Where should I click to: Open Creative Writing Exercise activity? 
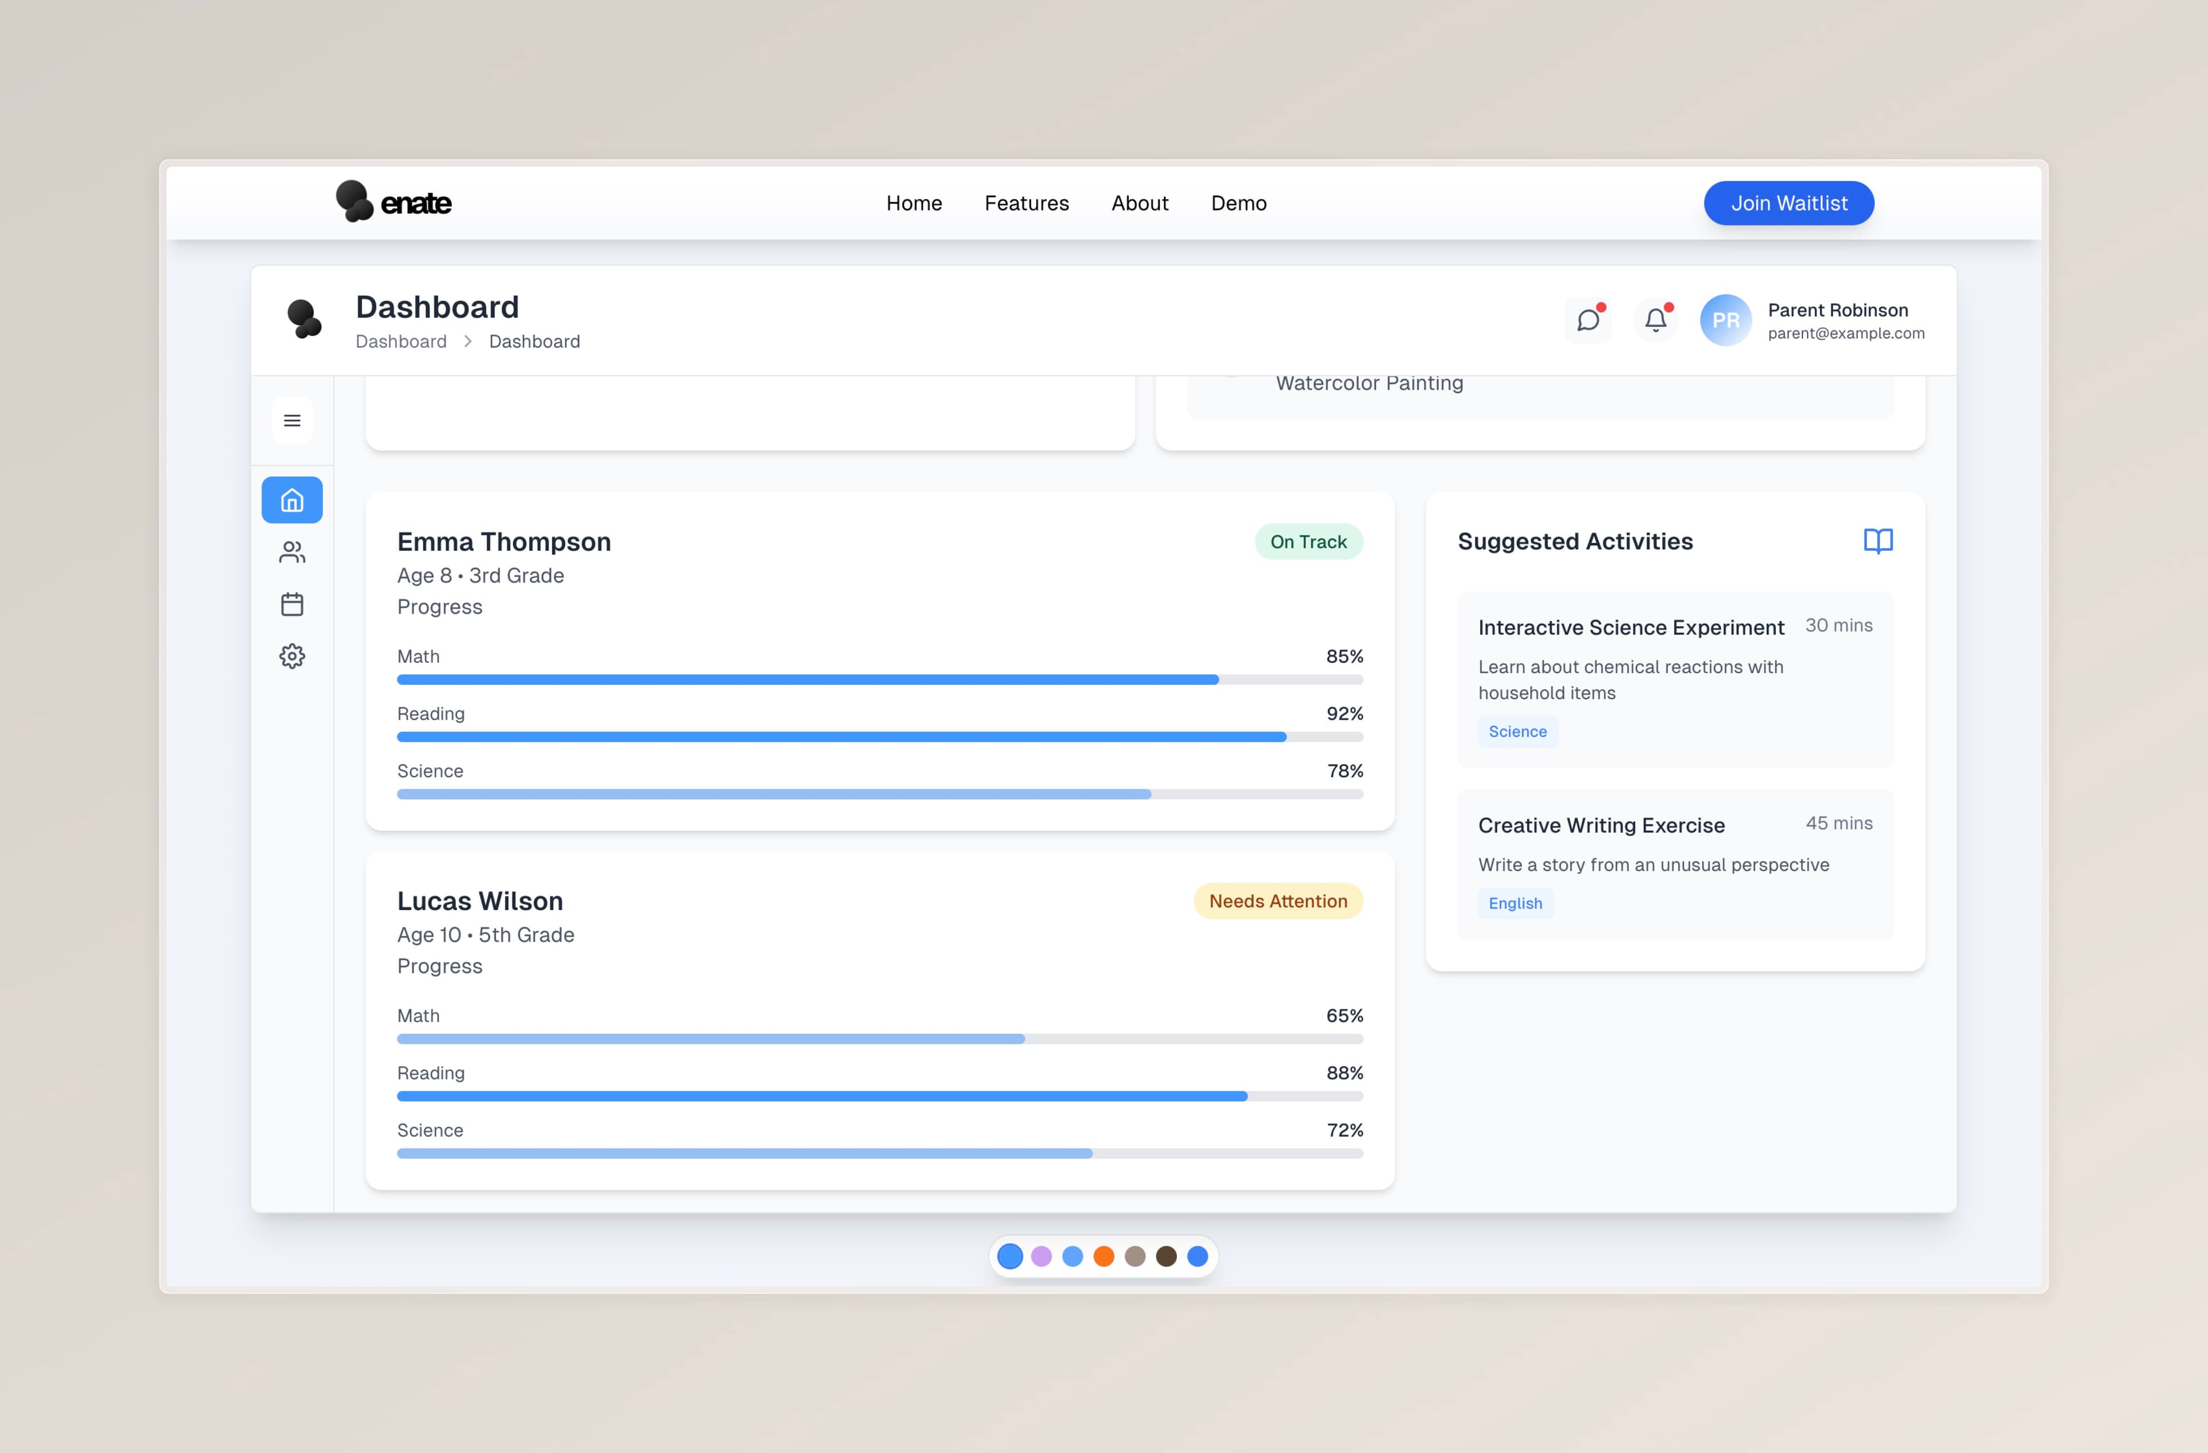tap(1676, 864)
